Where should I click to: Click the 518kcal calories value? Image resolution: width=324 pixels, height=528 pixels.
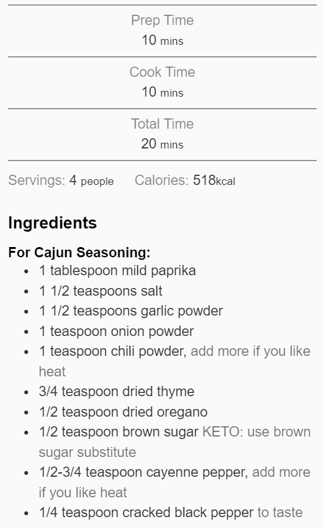(214, 180)
